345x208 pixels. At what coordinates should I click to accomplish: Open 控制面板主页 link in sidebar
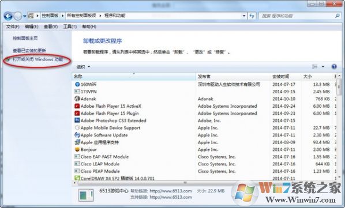pyautogui.click(x=25, y=38)
